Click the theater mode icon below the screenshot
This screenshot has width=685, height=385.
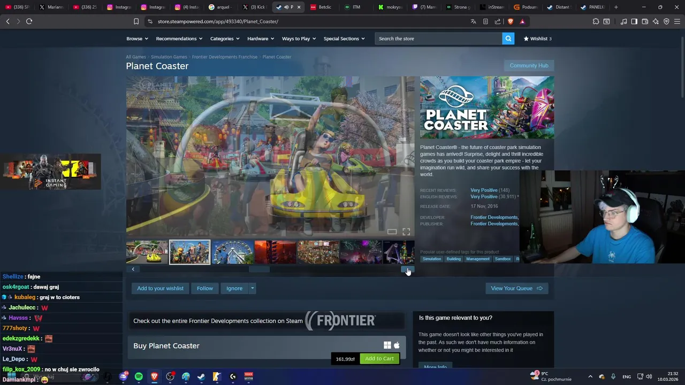392,232
